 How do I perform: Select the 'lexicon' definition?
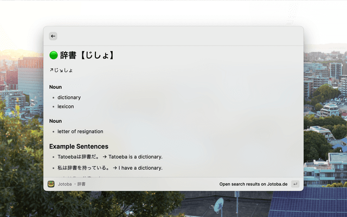tap(66, 106)
